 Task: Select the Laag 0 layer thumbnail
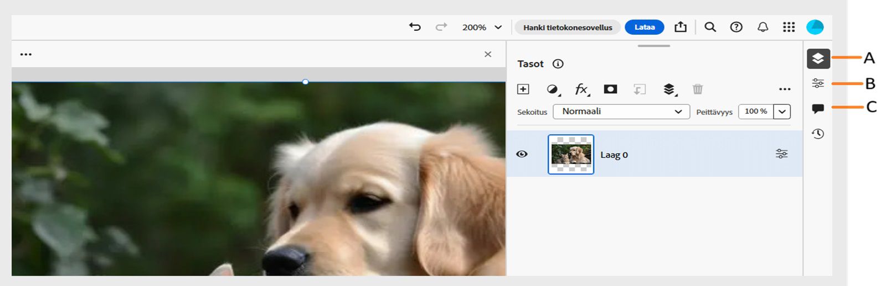click(571, 155)
